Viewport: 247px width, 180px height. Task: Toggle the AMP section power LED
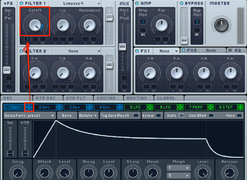pos(137,3)
